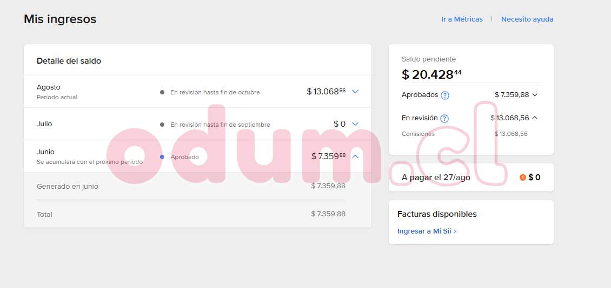Click help icon next to Aprobados
This screenshot has height=288, width=611.
coord(445,95)
